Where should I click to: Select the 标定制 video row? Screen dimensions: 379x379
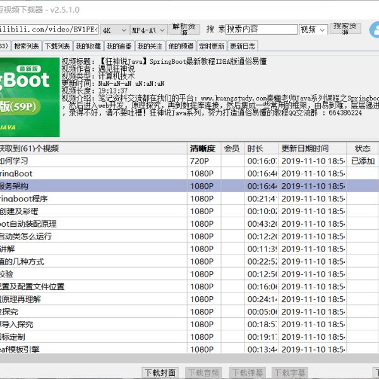coord(188,337)
